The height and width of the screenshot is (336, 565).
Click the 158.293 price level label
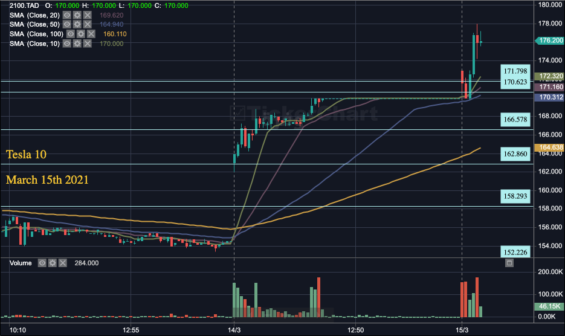pos(515,196)
